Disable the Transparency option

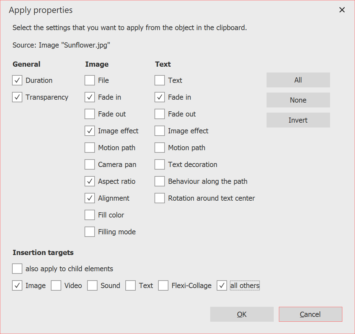click(17, 97)
